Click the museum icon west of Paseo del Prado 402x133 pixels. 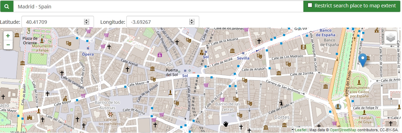tap(326, 86)
